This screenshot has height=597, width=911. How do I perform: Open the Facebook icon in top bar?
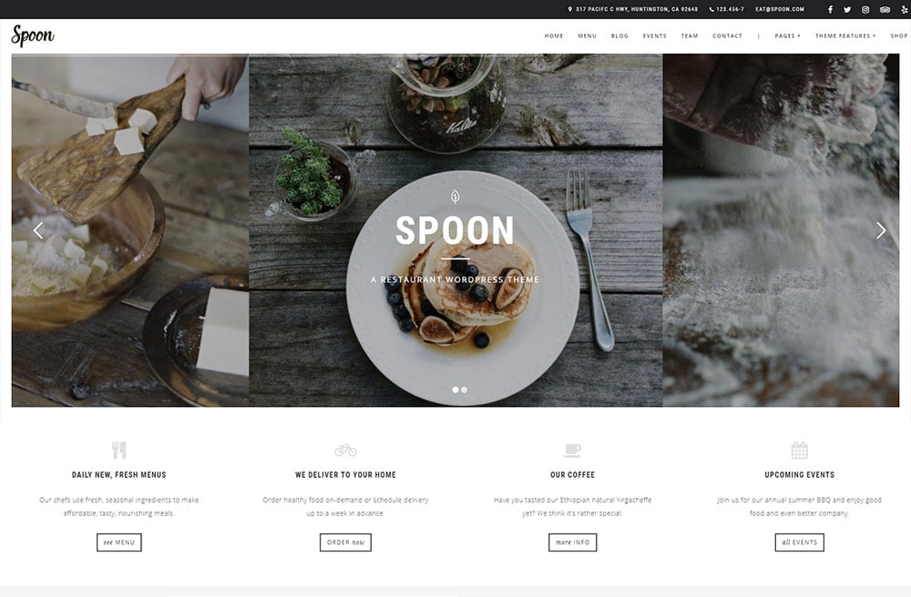click(830, 9)
